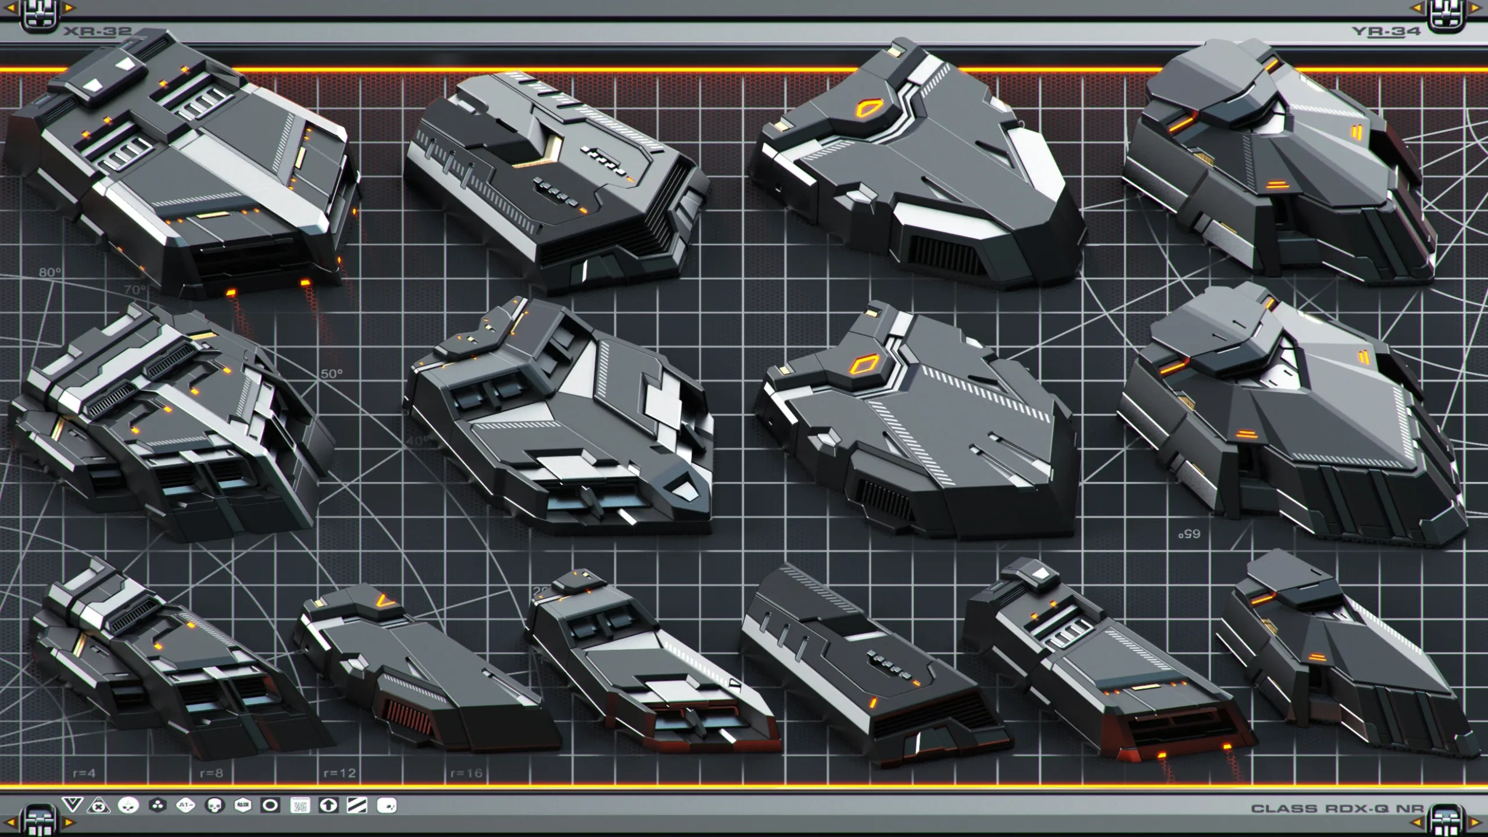Click right arrow beside the YR-34 emblem
Viewport: 1488px width, 837px height.
pos(1476,8)
